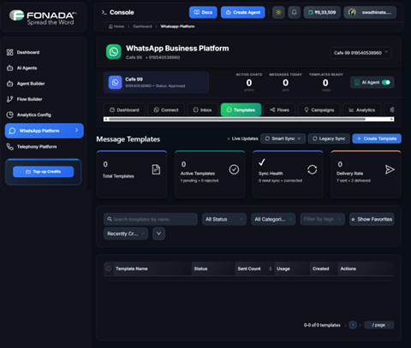The image size is (411, 348).
Task: Click the Create Agent button
Action: (x=243, y=13)
